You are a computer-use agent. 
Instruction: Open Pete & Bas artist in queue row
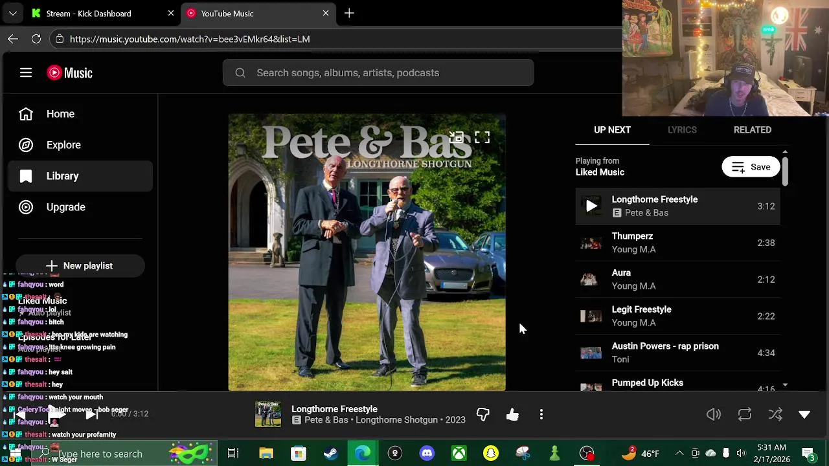pyautogui.click(x=646, y=213)
